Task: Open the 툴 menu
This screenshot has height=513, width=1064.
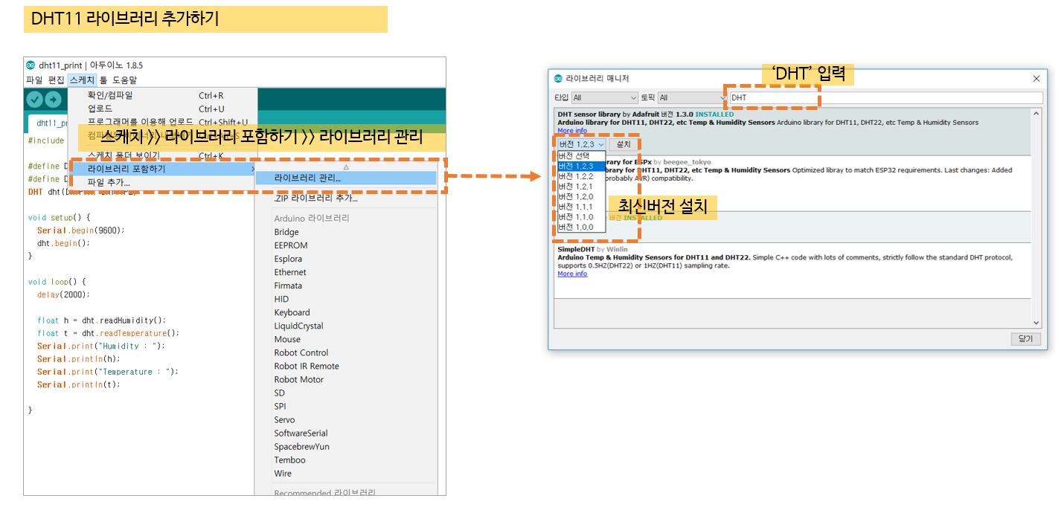Action: [103, 80]
